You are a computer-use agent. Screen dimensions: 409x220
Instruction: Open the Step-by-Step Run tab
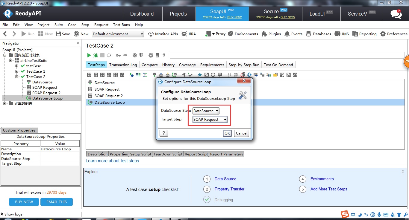[244, 65]
